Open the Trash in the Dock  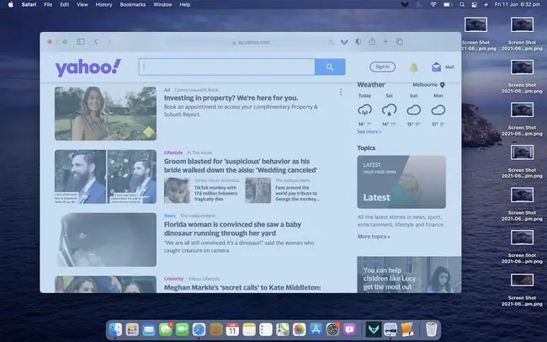(432, 329)
